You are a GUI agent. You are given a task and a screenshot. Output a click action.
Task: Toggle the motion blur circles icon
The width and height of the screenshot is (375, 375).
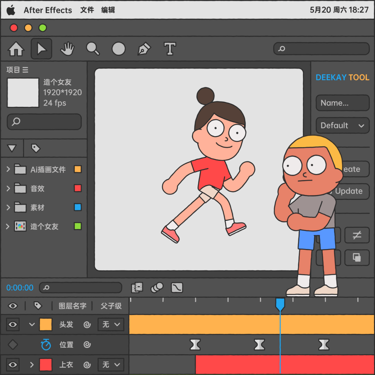(x=157, y=288)
